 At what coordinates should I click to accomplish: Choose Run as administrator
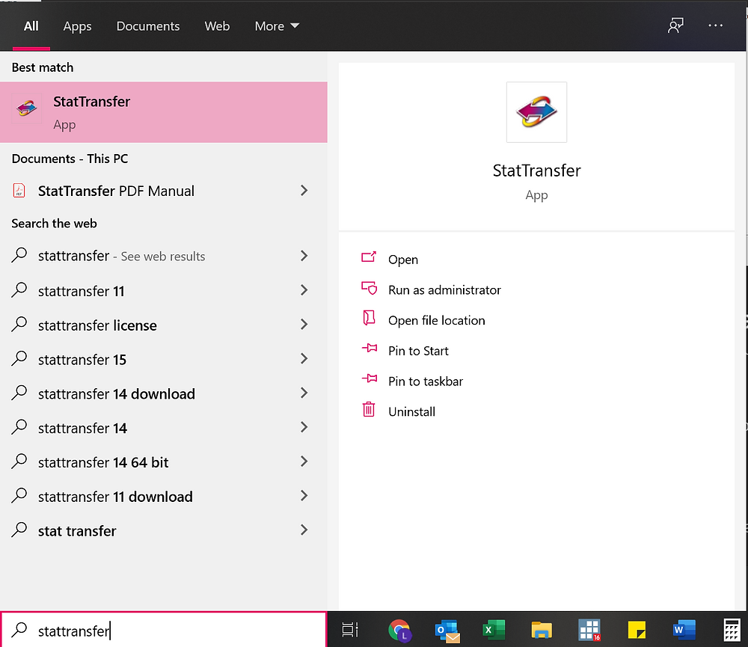pos(444,289)
